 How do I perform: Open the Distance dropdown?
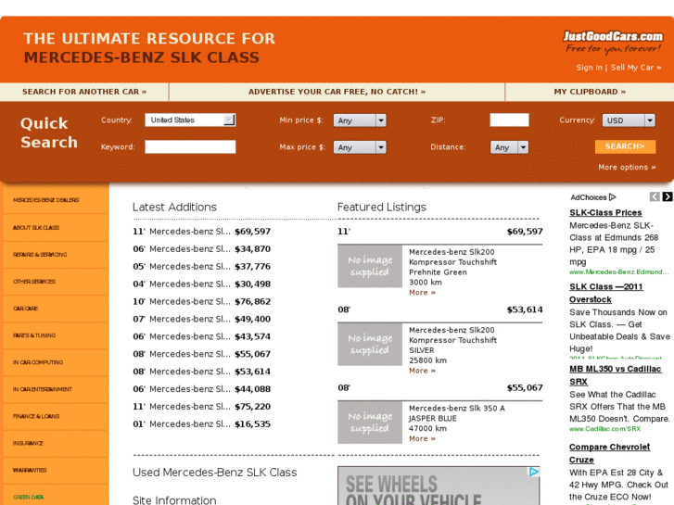coord(509,147)
